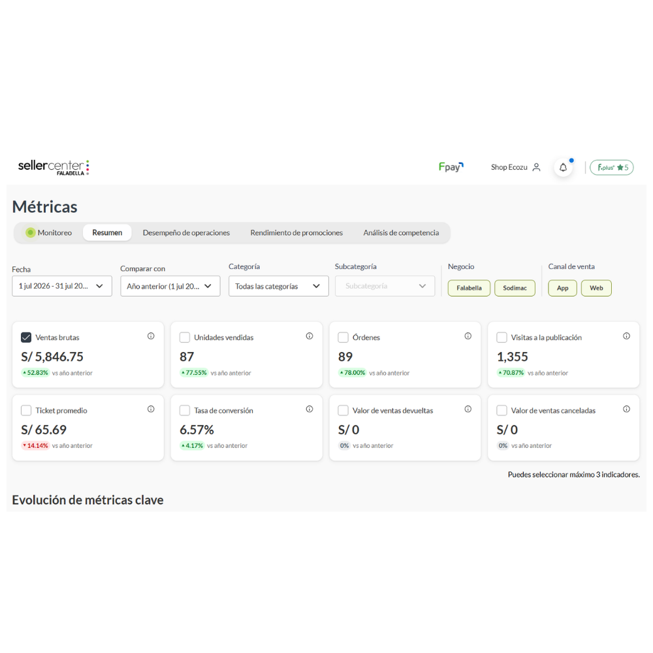Viewport: 653px width, 653px height.
Task: Click the Evolución de métricas clave heading
Action: coord(88,500)
